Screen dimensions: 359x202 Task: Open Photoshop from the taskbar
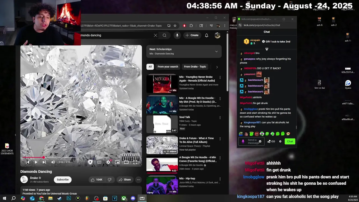69,198
